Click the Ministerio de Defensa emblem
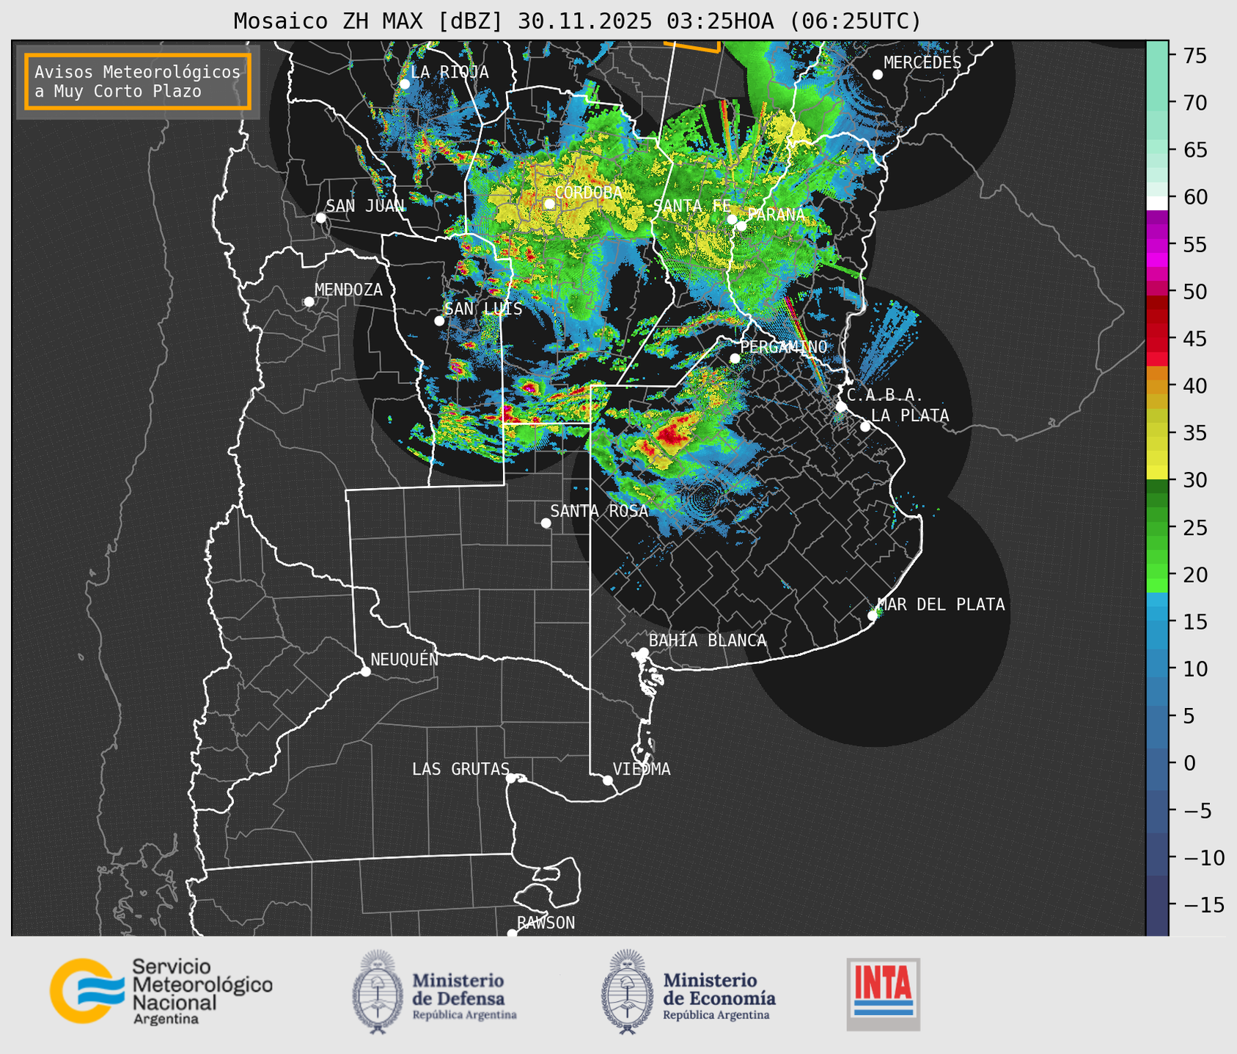This screenshot has height=1054, width=1237. coord(377,992)
